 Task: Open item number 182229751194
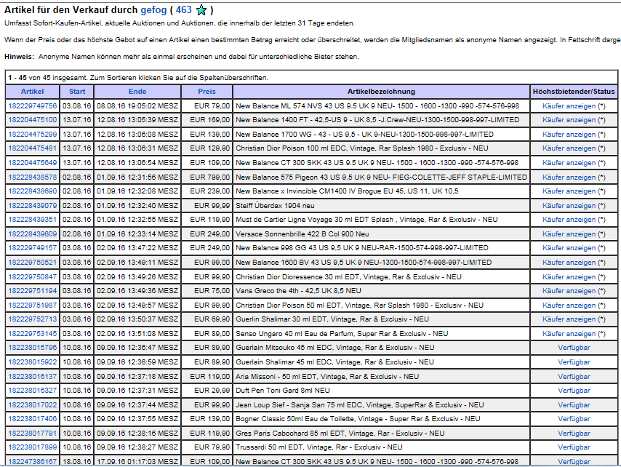33,291
